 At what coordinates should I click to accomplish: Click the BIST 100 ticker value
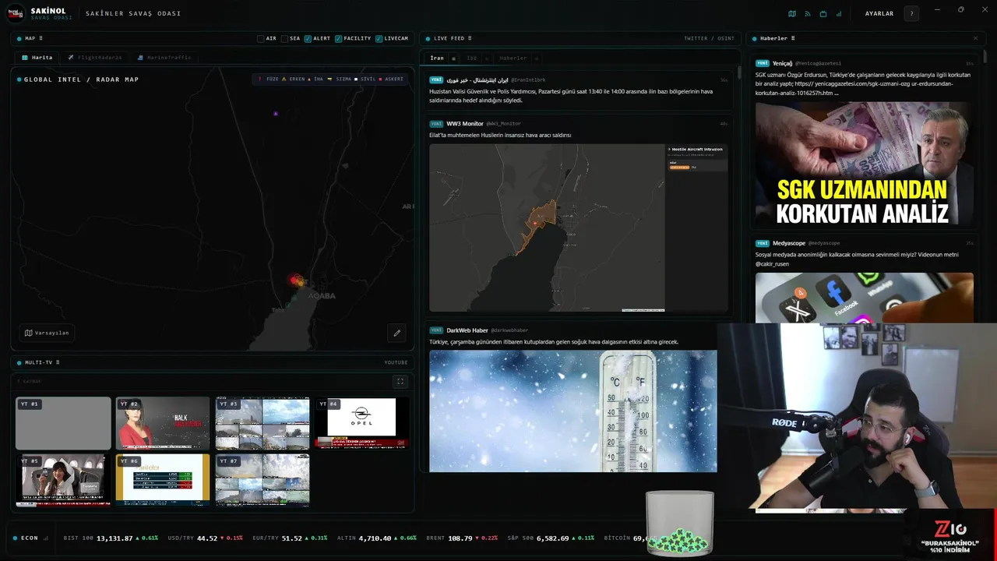[114, 538]
